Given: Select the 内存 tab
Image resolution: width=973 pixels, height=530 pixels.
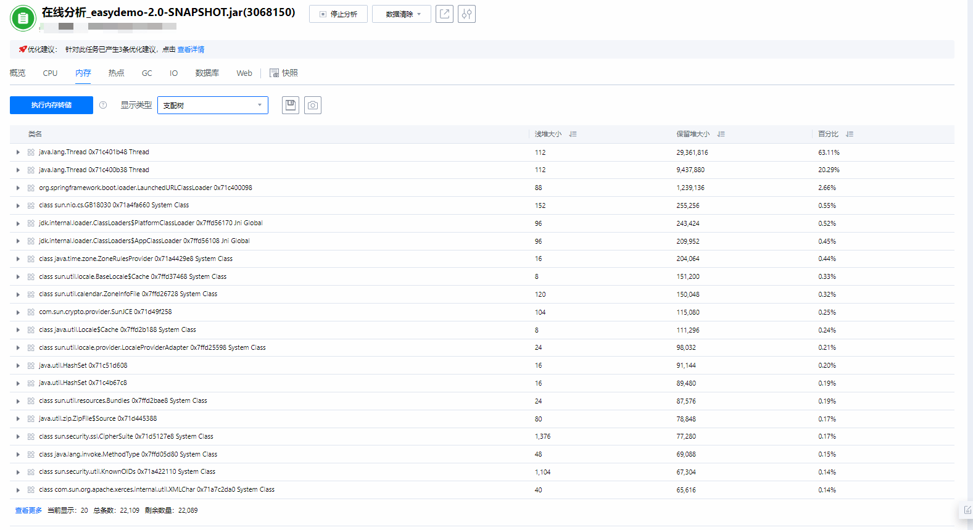Looking at the screenshot, I should [x=83, y=73].
